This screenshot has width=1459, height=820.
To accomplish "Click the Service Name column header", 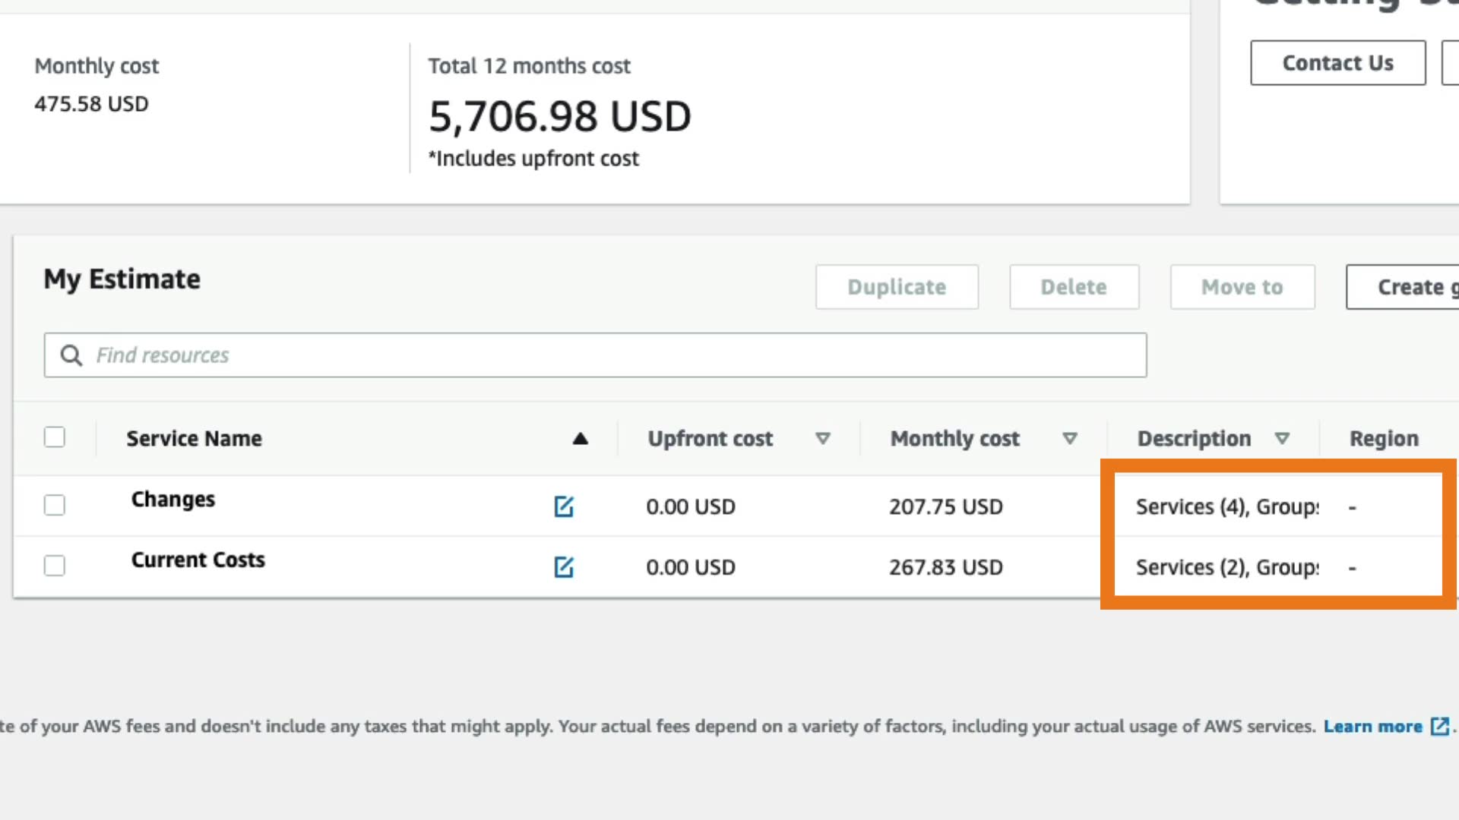I will coord(194,439).
